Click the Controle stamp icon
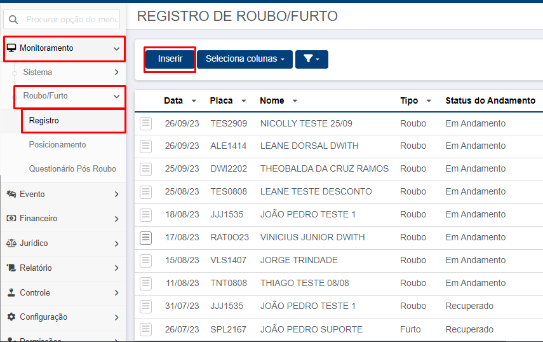This screenshot has height=342, width=543. (11, 292)
